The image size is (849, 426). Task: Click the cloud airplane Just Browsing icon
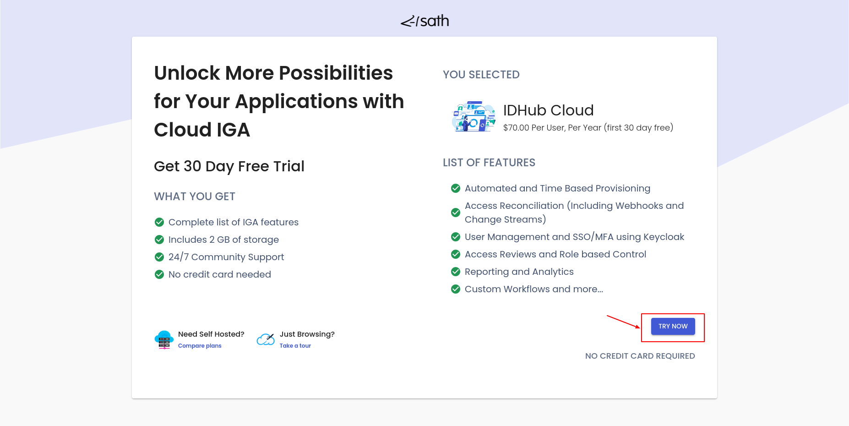point(266,339)
